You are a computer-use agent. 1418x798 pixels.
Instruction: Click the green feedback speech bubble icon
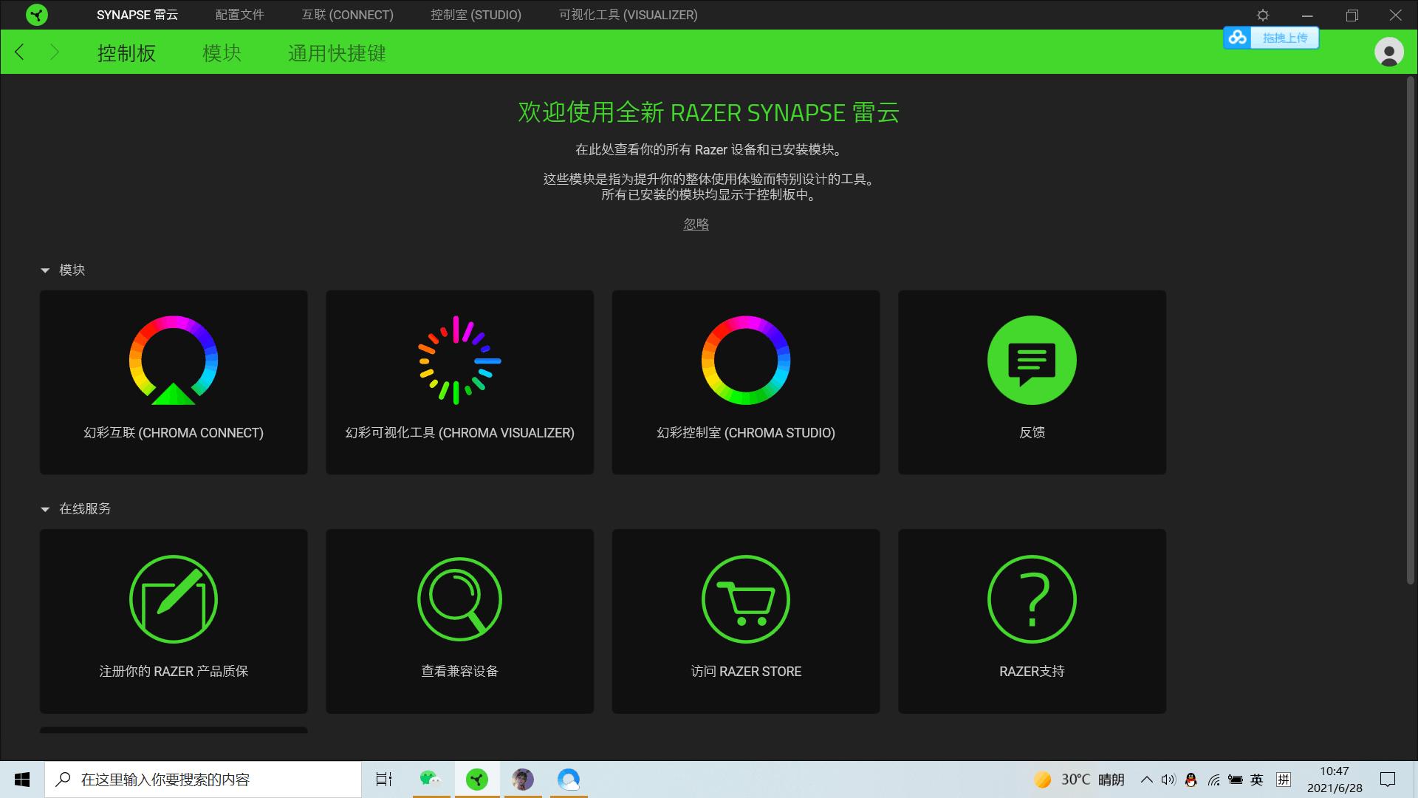(x=1032, y=361)
